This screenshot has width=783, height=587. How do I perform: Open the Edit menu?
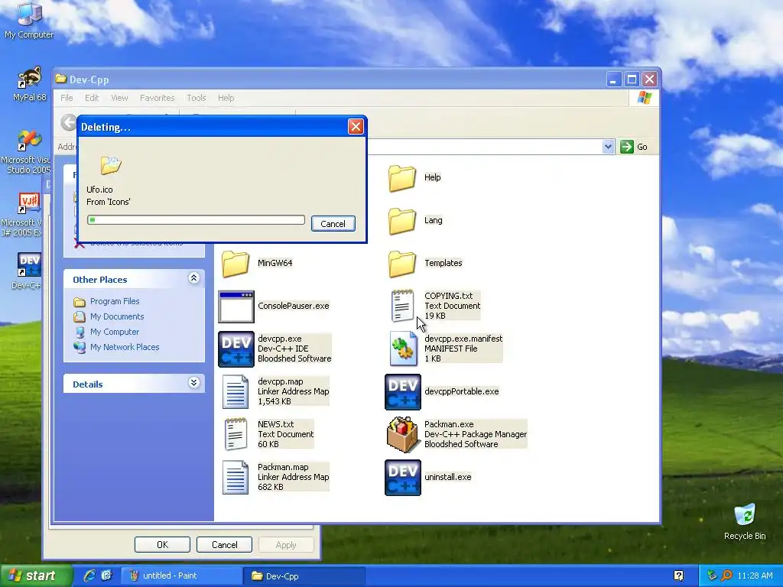[92, 98]
